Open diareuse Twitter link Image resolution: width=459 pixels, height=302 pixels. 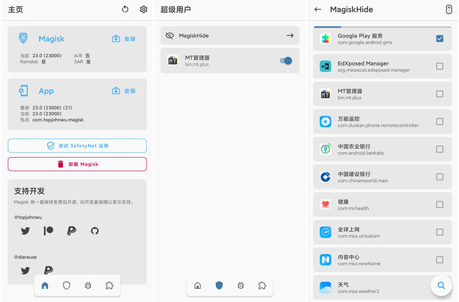click(26, 271)
